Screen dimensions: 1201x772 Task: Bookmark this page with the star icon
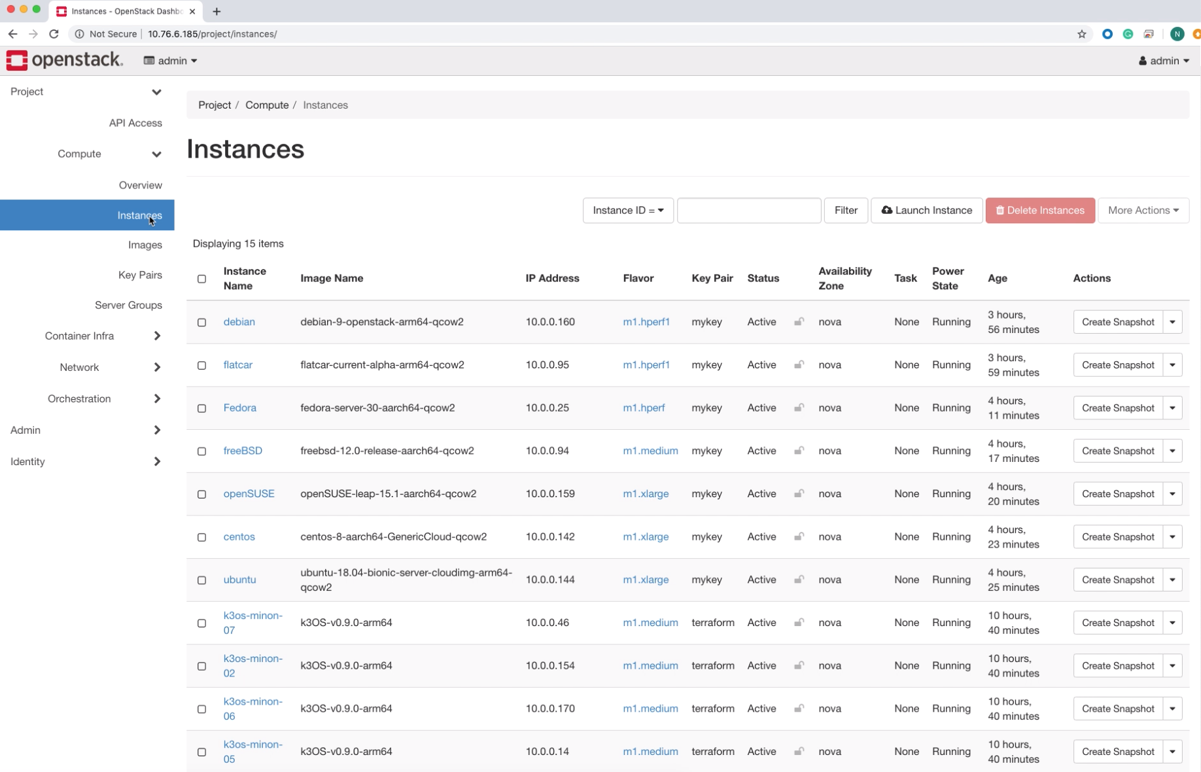1081,34
